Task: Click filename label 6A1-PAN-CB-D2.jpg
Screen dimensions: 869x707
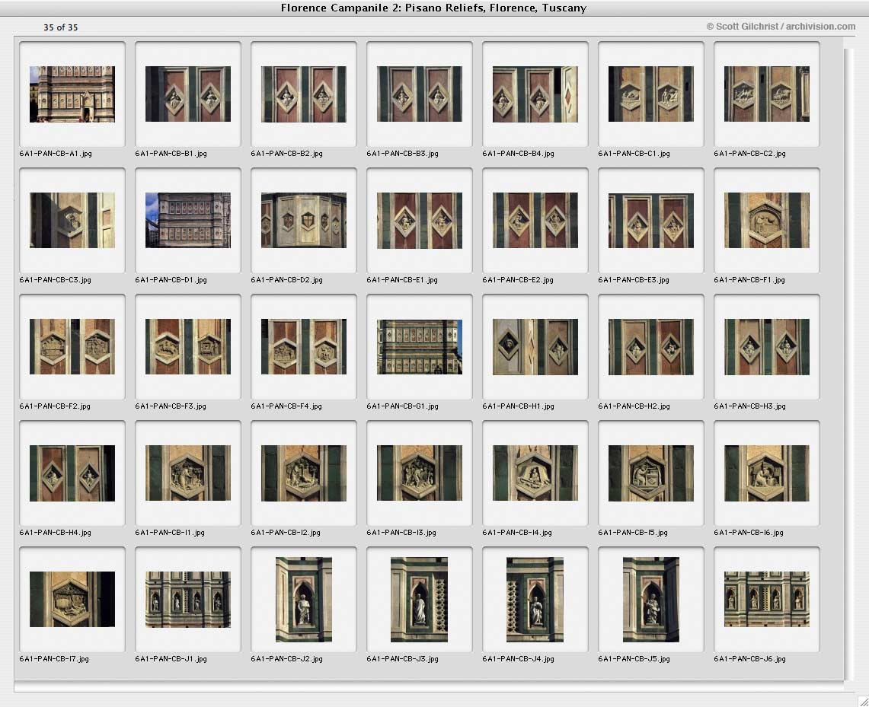Action: (286, 279)
